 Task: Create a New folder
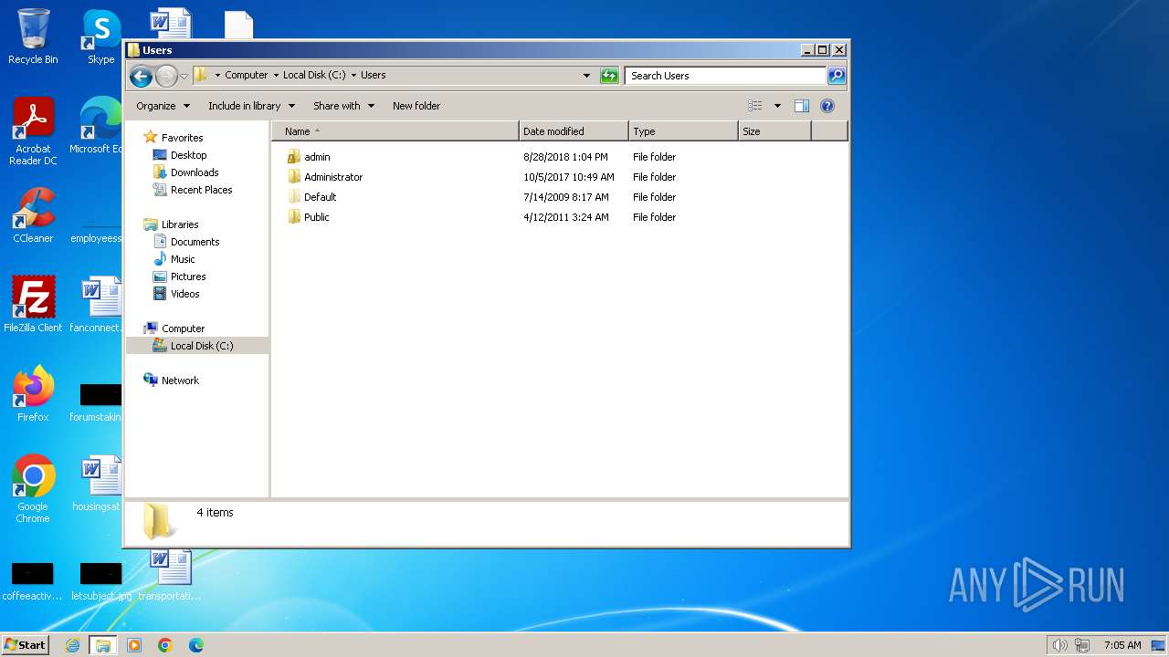pyautogui.click(x=416, y=106)
